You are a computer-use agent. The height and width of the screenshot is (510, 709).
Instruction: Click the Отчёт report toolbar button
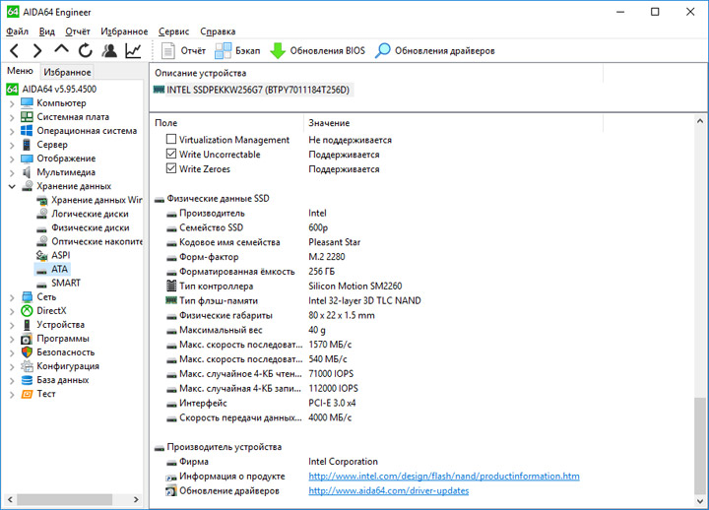point(183,50)
